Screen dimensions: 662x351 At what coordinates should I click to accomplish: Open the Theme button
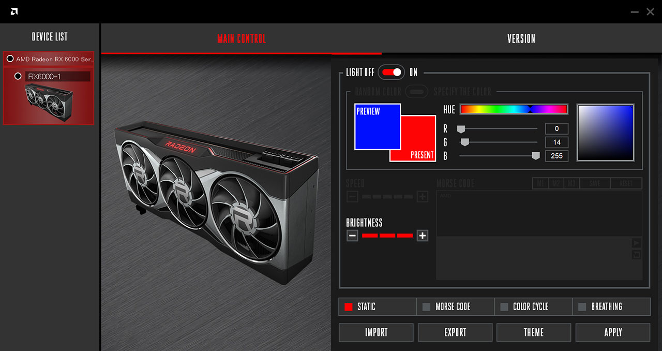[x=534, y=332]
